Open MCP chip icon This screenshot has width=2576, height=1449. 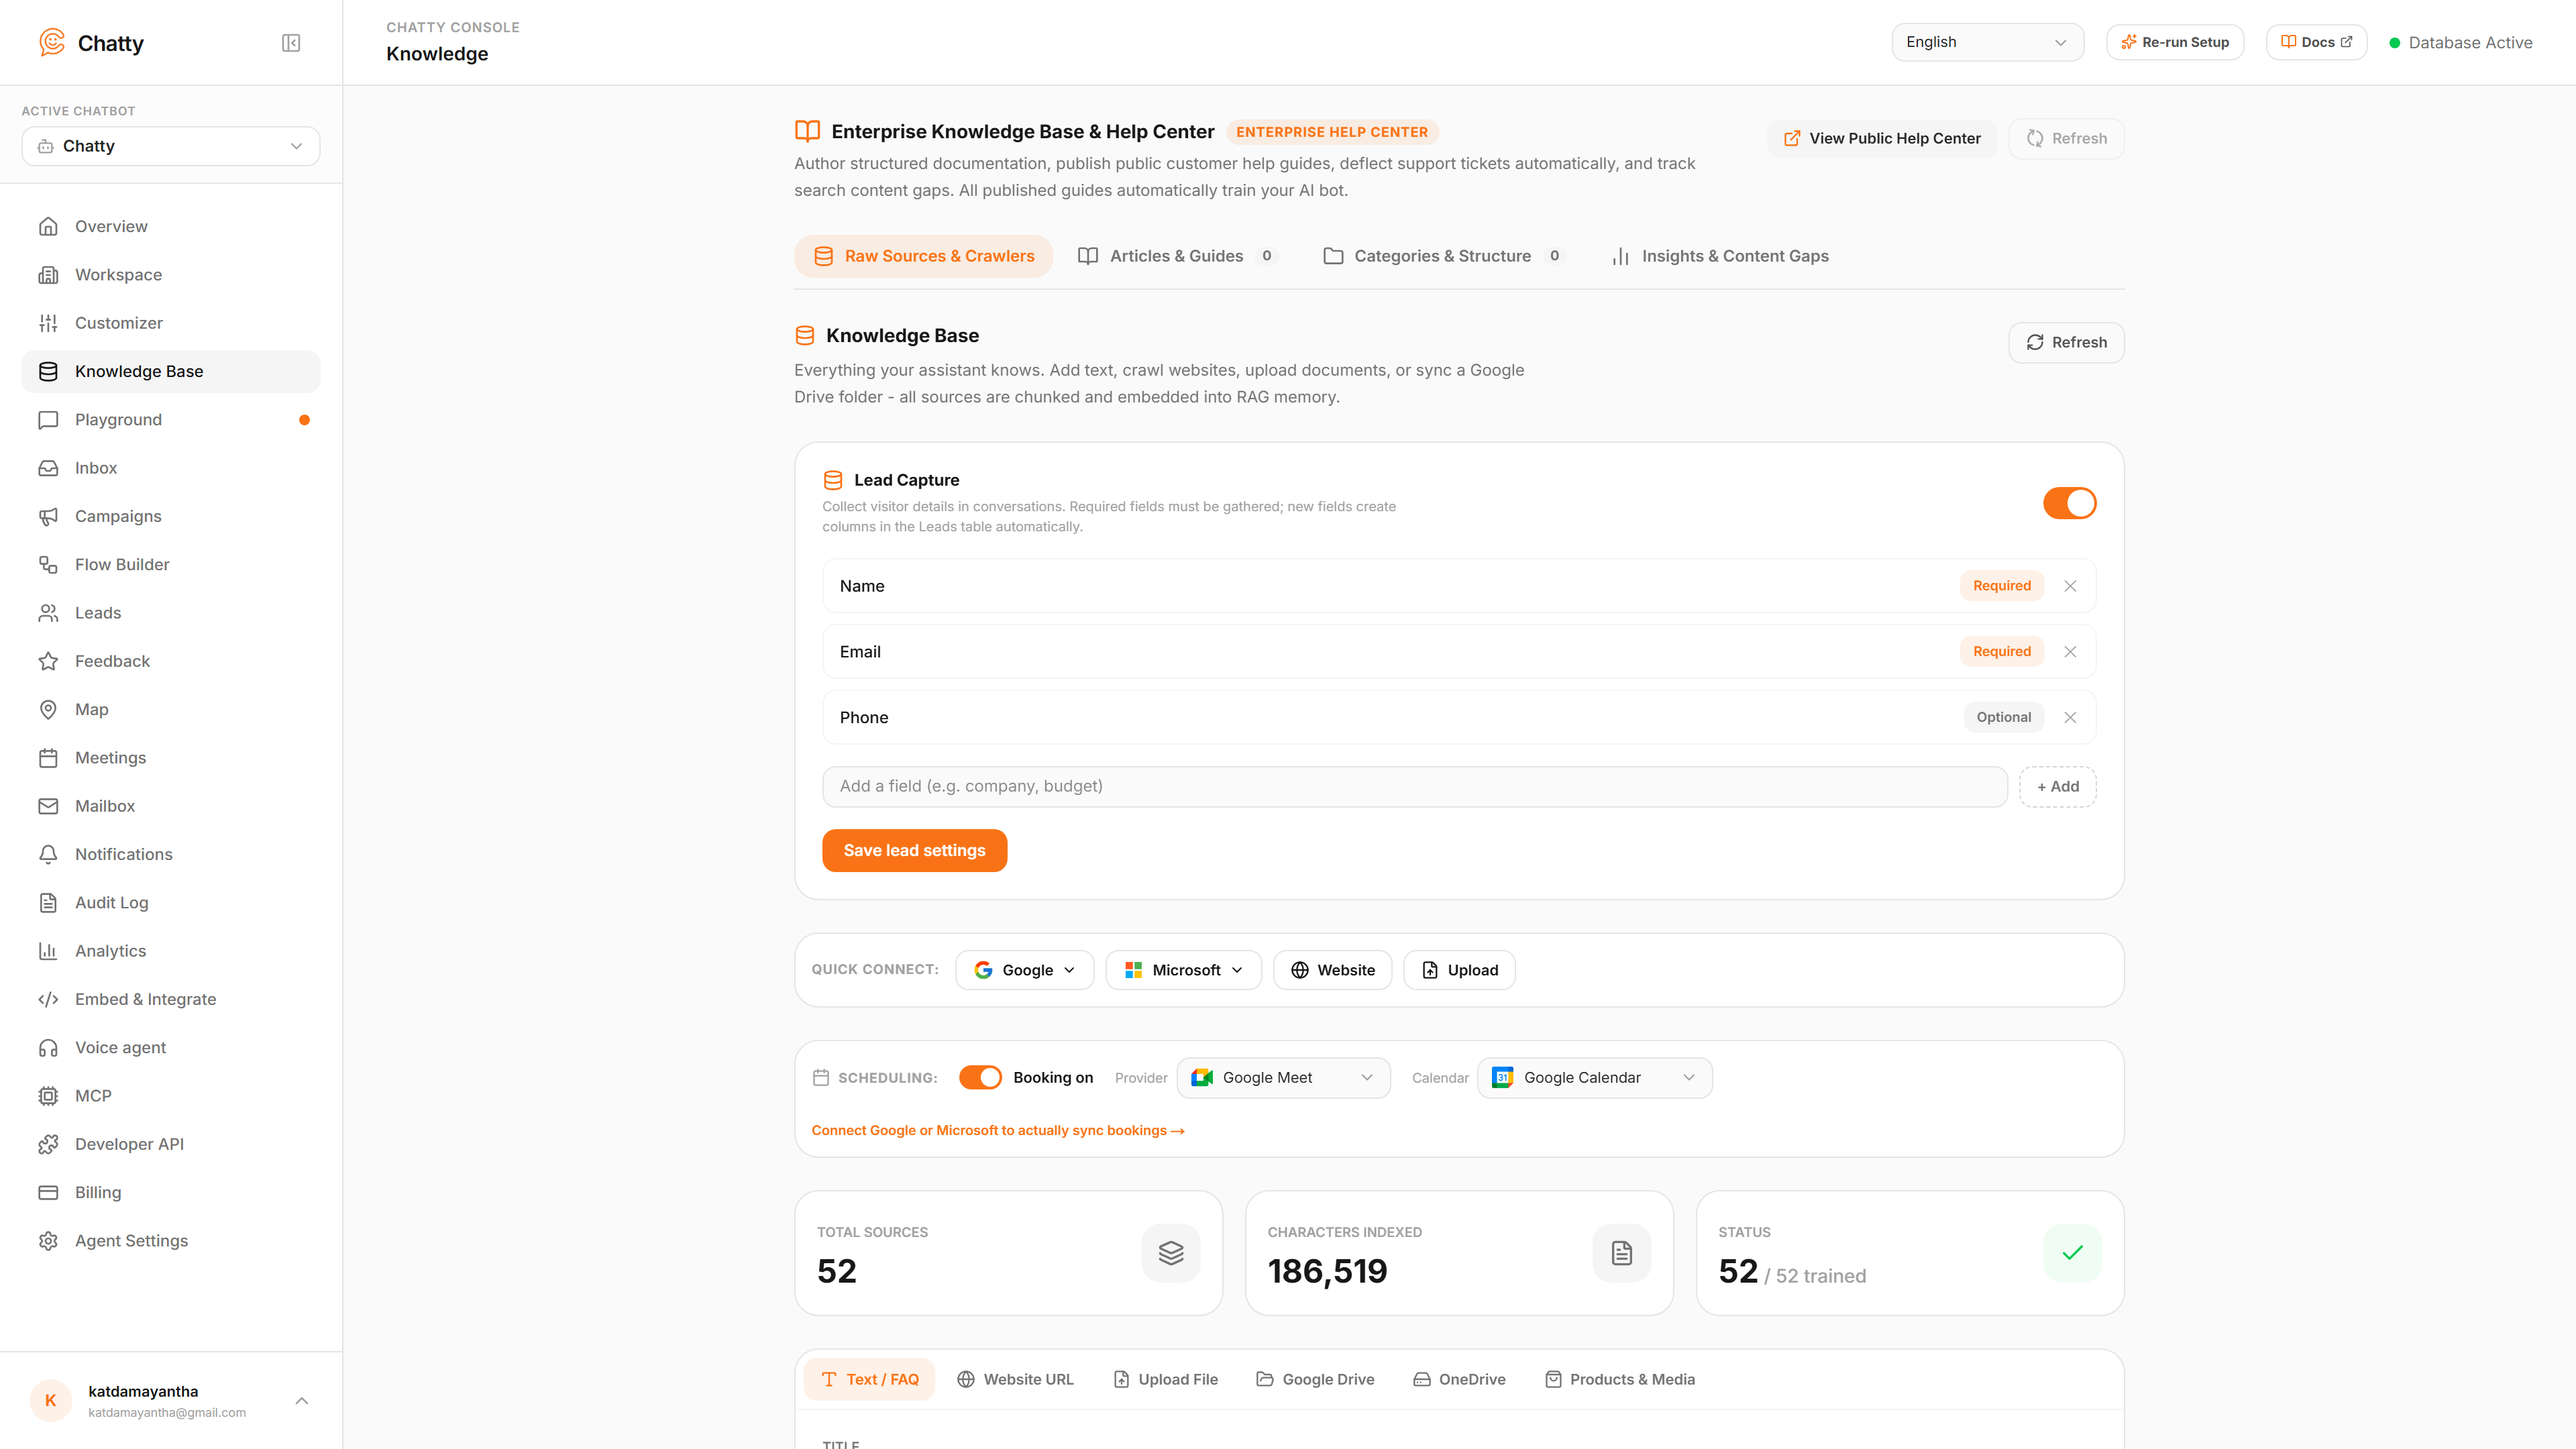click(48, 1096)
